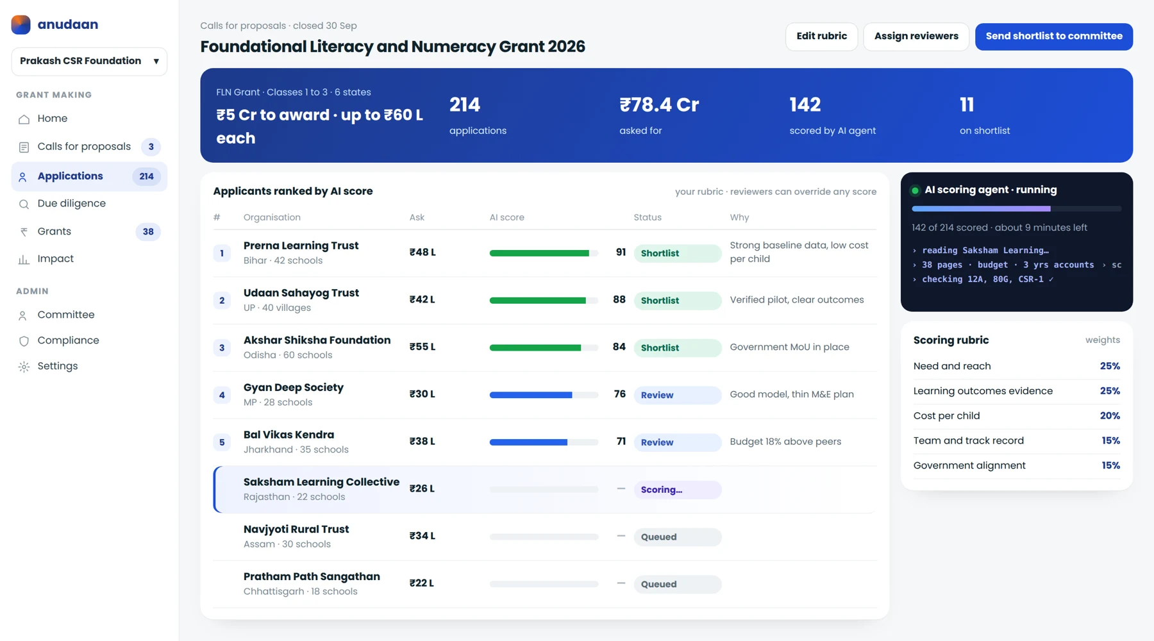Screen dimensions: 1154x641
Task: Click the AI scoring agent progress bar
Action: [1017, 209]
